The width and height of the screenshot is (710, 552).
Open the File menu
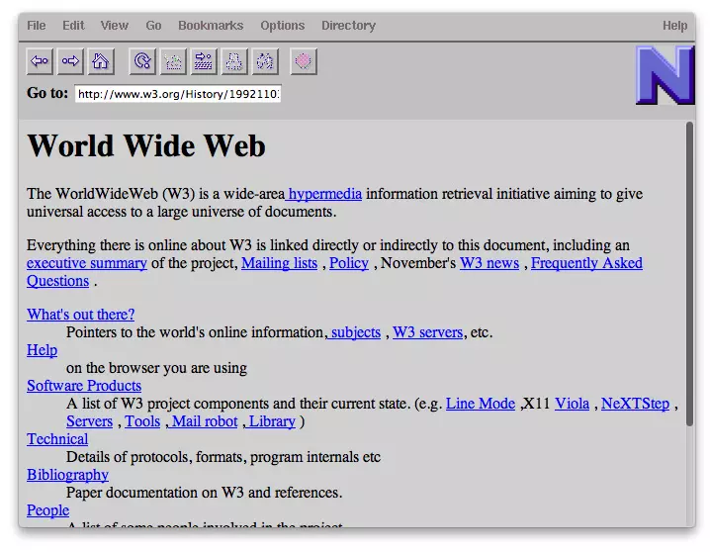(37, 26)
